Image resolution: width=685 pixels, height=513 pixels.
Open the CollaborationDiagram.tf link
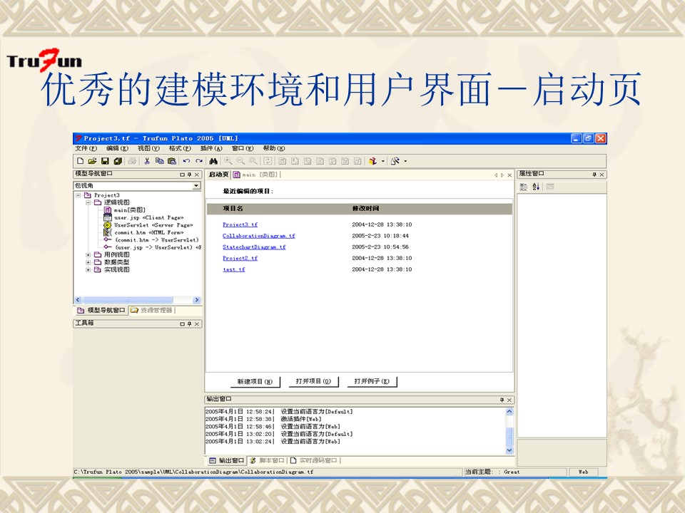[x=258, y=236]
